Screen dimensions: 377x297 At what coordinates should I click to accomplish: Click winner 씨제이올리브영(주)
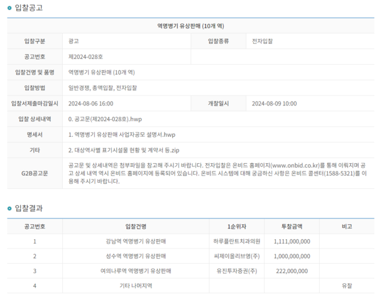tap(237, 256)
